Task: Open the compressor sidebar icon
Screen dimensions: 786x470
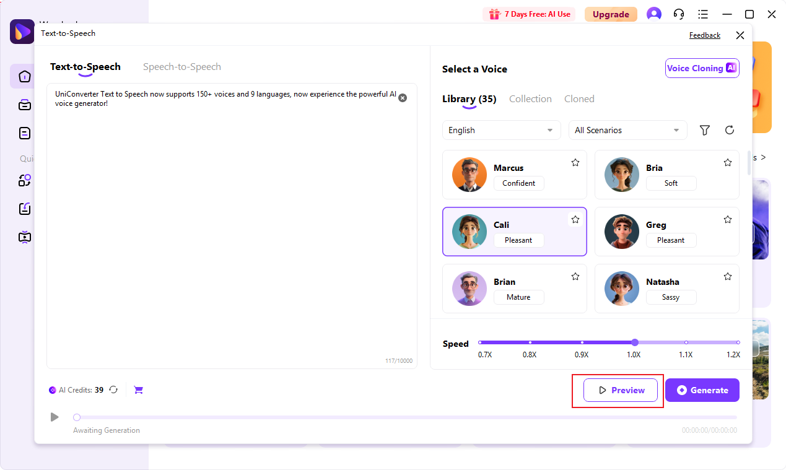Action: [25, 209]
